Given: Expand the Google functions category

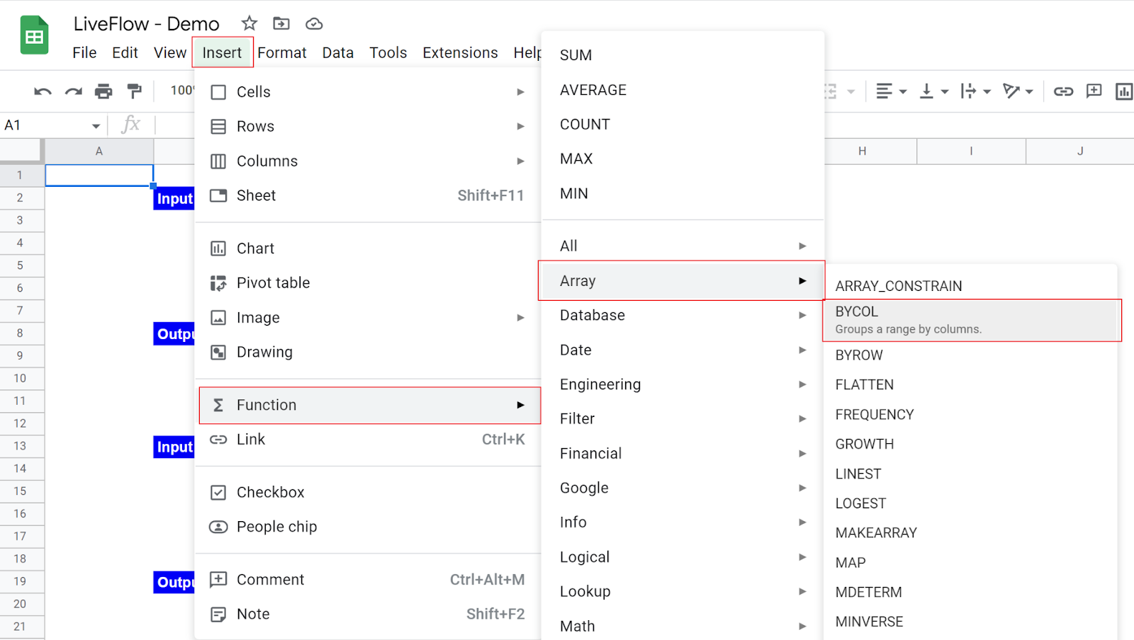Looking at the screenshot, I should pyautogui.click(x=683, y=488).
